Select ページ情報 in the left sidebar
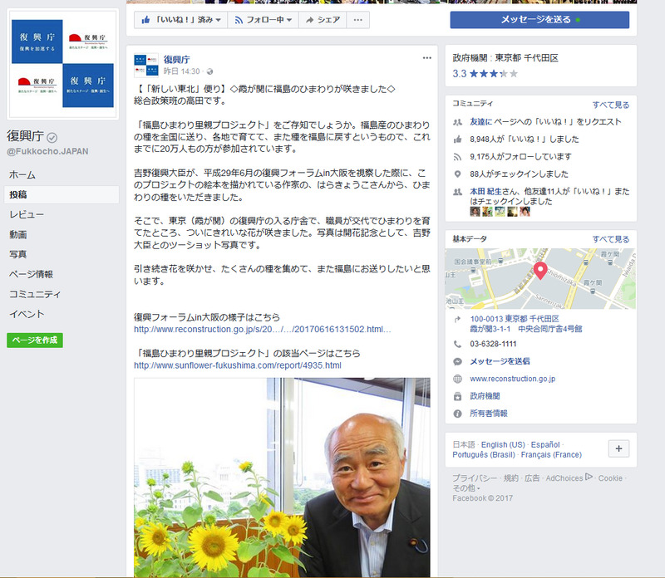This screenshot has height=578, width=665. (x=31, y=274)
